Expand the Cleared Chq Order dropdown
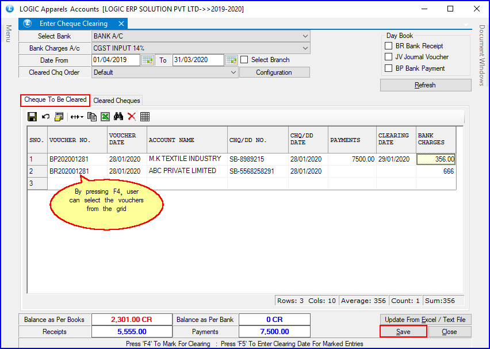The image size is (490, 349). click(233, 72)
